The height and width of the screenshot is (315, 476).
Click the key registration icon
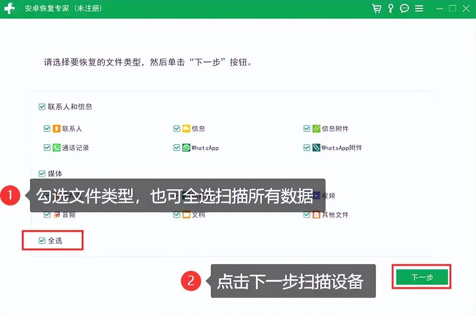[x=391, y=8]
